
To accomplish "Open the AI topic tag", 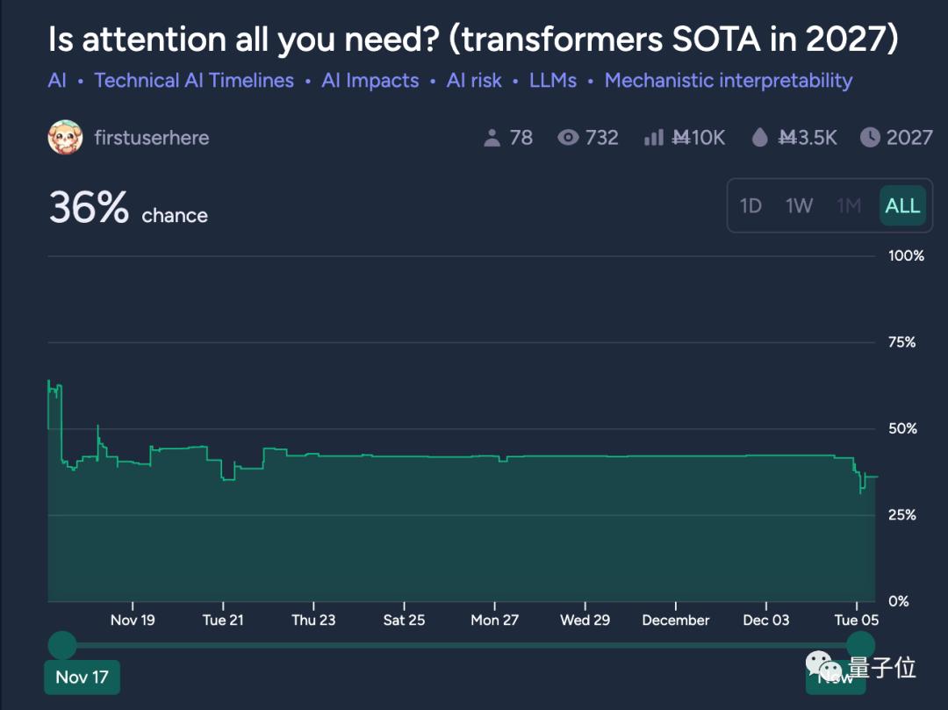I will pos(57,81).
